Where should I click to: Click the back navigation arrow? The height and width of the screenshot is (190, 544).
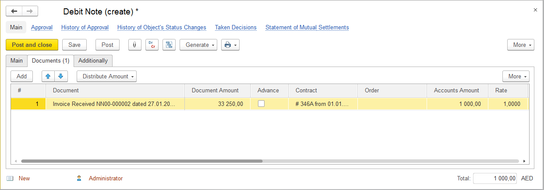[x=14, y=11]
